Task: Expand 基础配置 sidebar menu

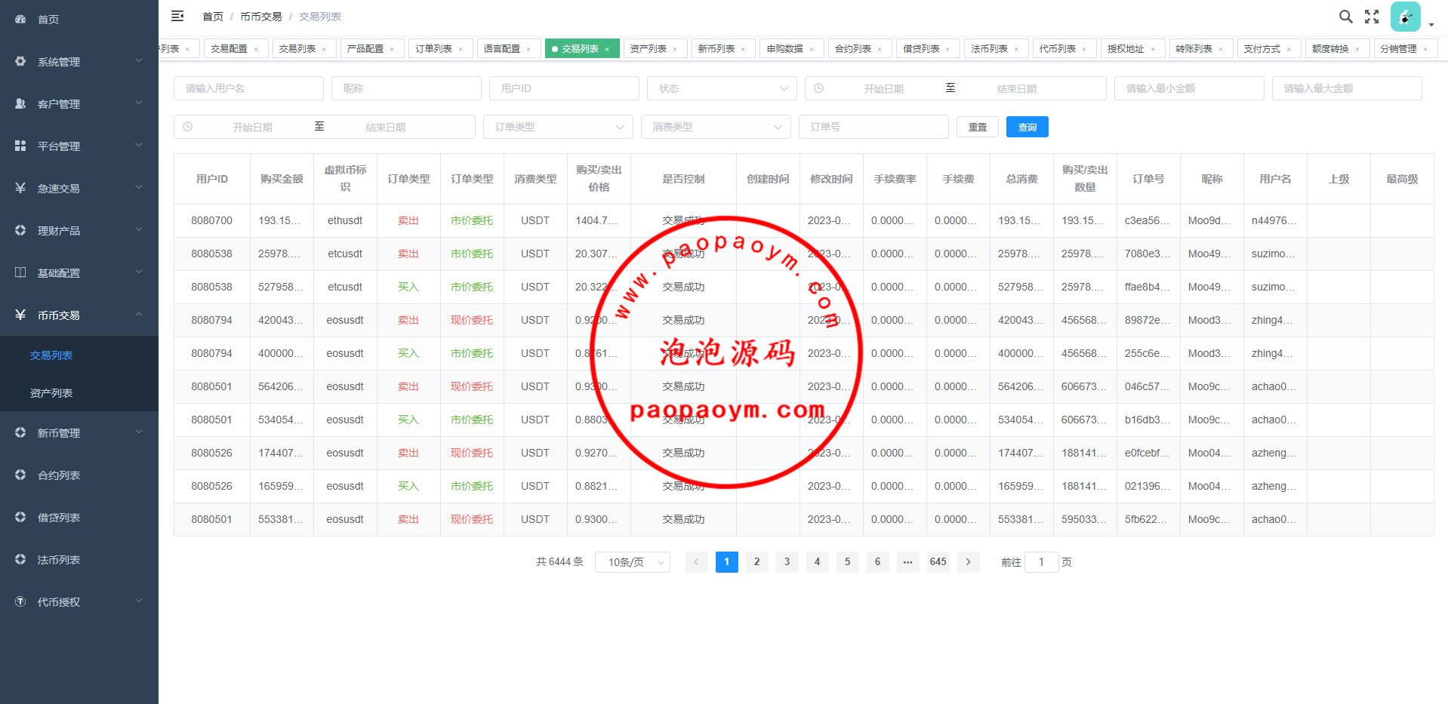Action: click(79, 273)
